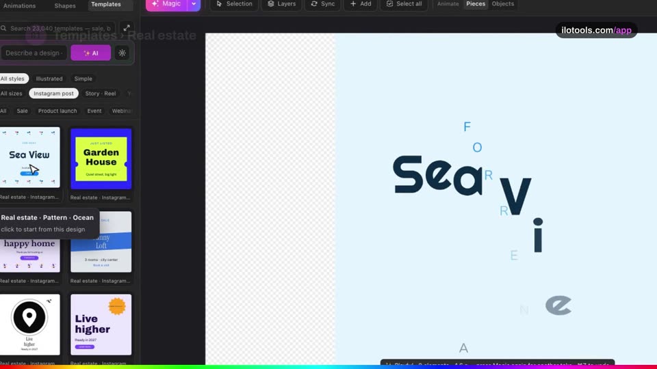Image resolution: width=657 pixels, height=369 pixels.
Task: Click the Select all checkbox tool
Action: 404,4
